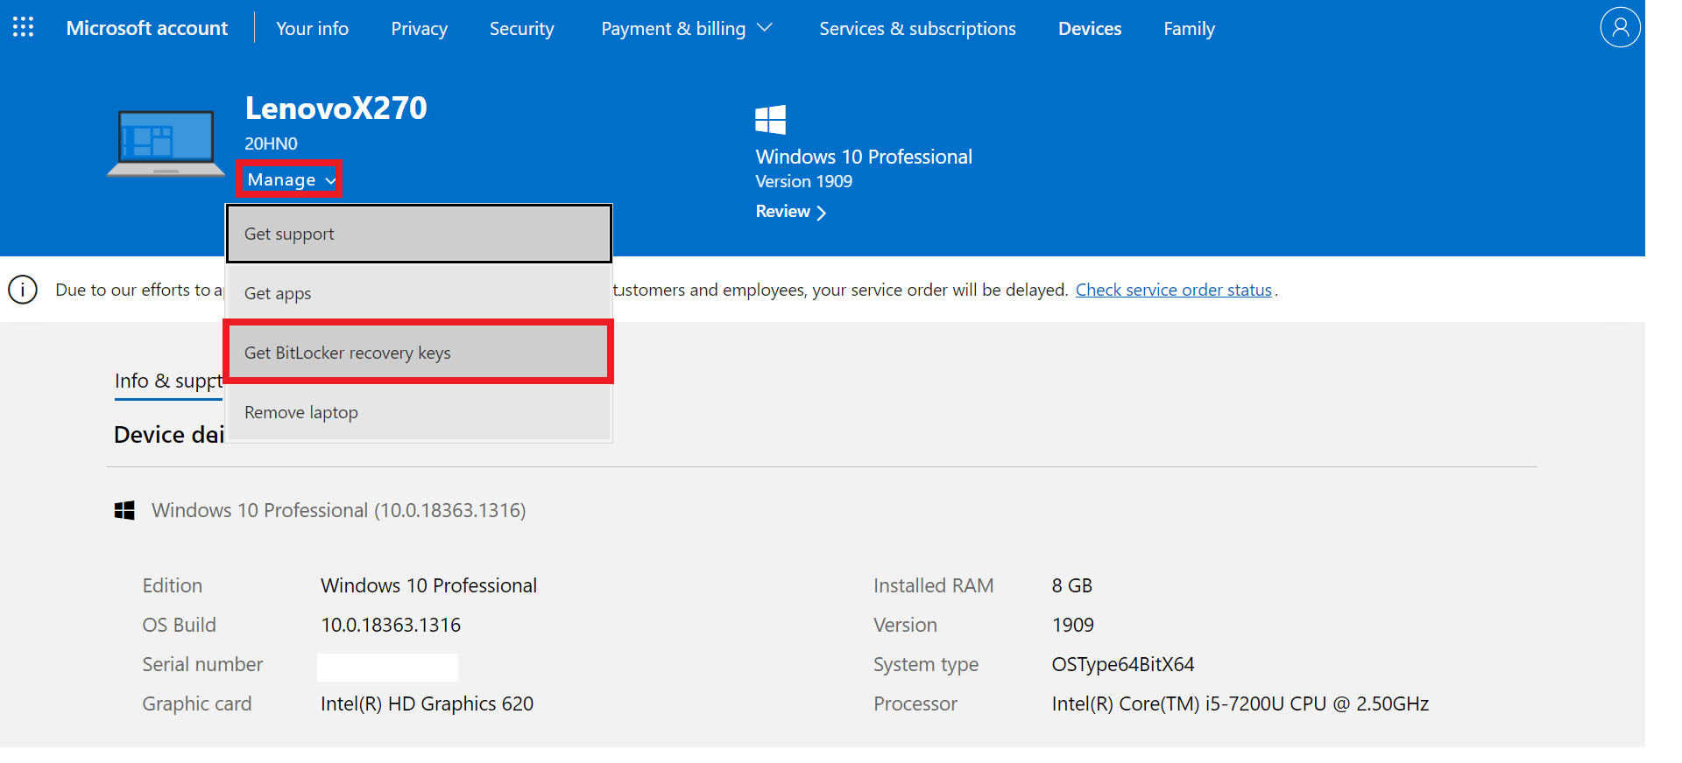Click the Windows logo above Windows 10 Professional

click(771, 119)
